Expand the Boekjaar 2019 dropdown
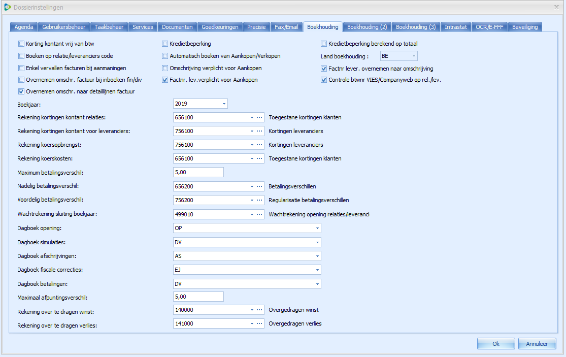566x357 pixels. [223, 104]
